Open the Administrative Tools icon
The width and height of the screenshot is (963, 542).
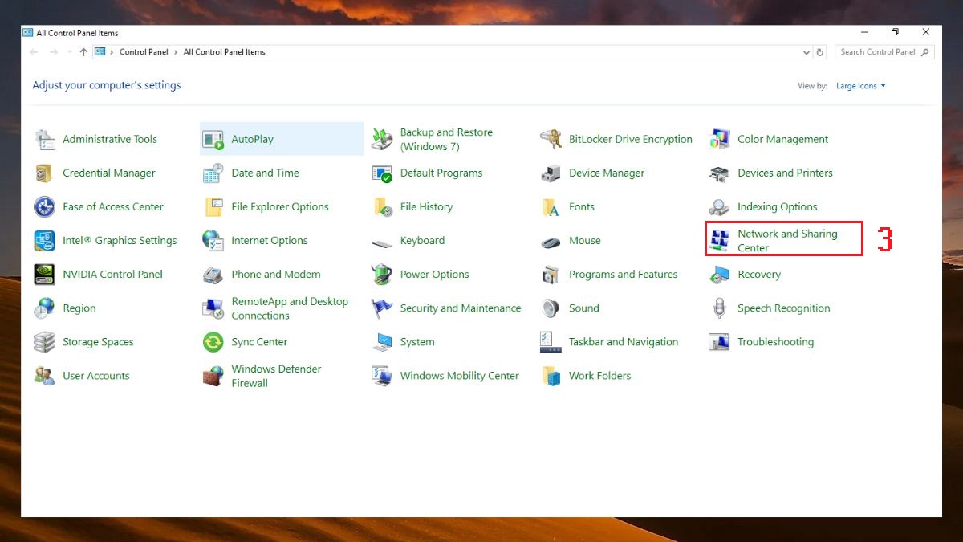[x=45, y=139]
